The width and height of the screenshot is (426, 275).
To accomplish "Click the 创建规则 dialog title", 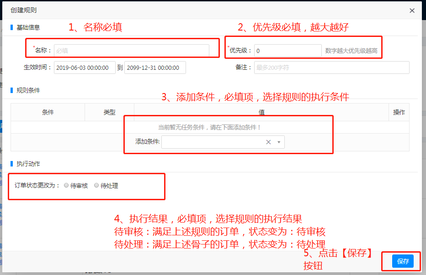I will [23, 10].
